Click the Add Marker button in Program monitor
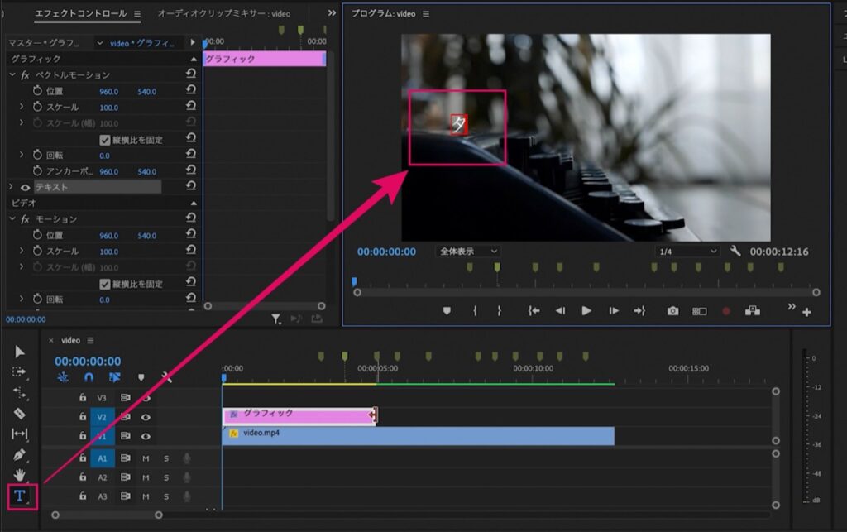 [447, 311]
